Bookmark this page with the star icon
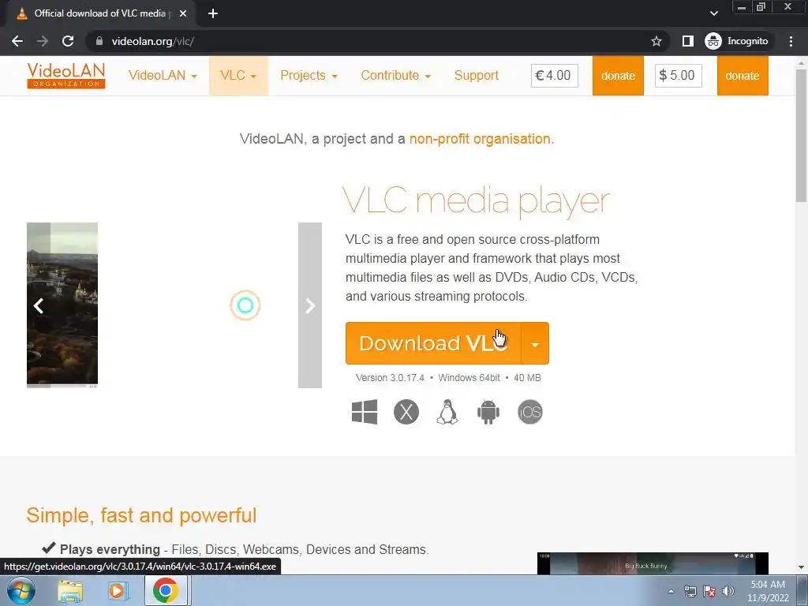 656,41
